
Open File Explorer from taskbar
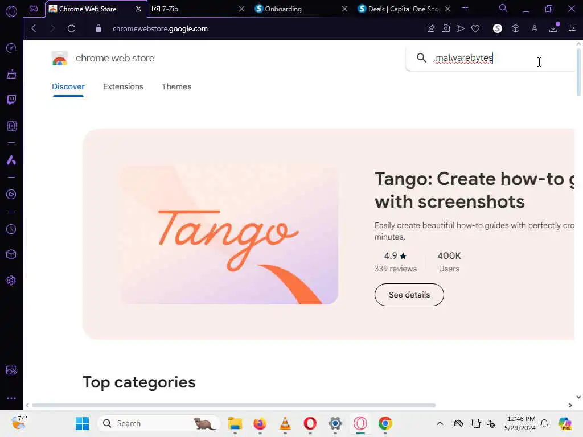coord(235,423)
